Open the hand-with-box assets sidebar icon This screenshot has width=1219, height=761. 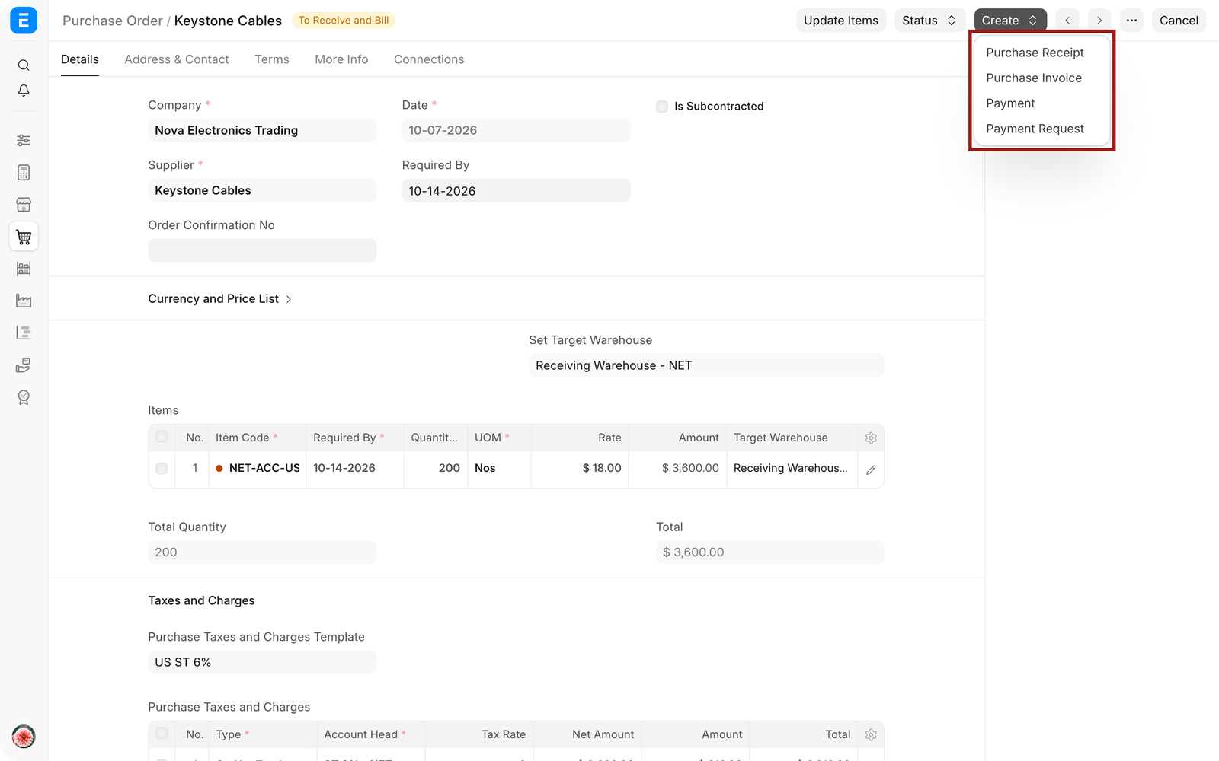click(x=24, y=365)
